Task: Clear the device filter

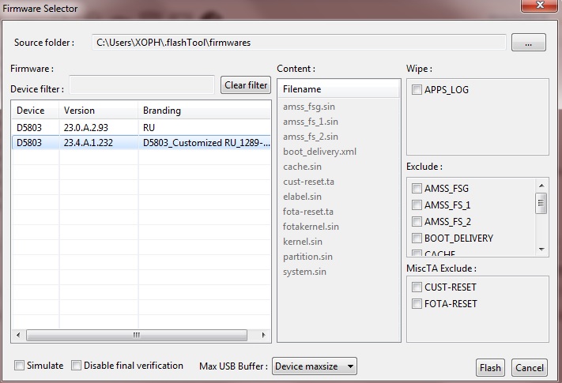Action: point(246,85)
